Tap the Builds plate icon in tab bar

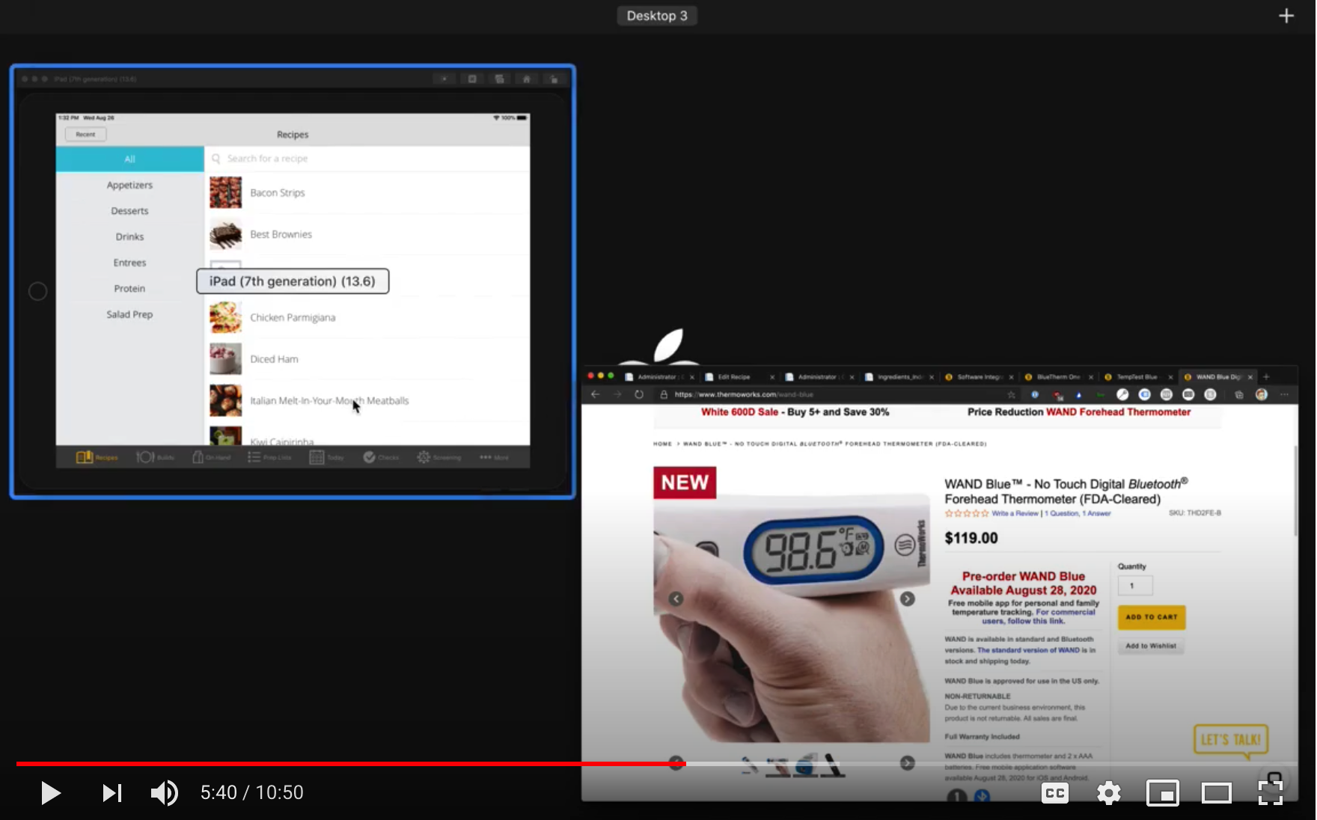tap(145, 457)
